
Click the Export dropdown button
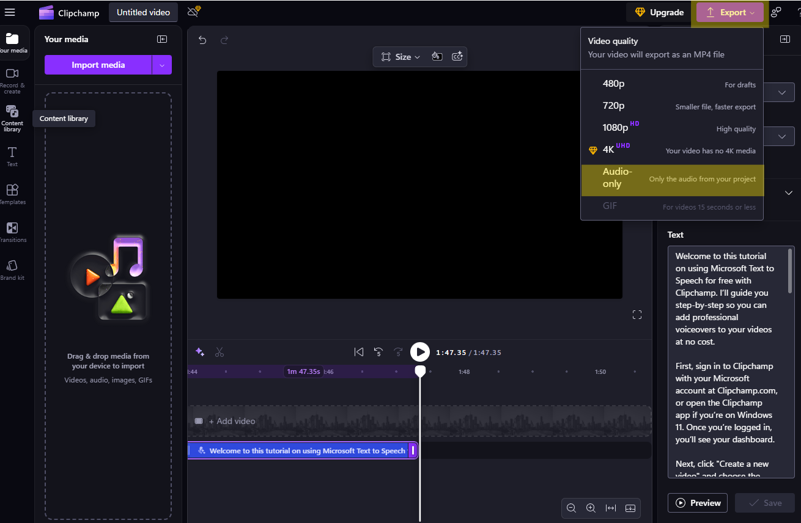coord(730,12)
